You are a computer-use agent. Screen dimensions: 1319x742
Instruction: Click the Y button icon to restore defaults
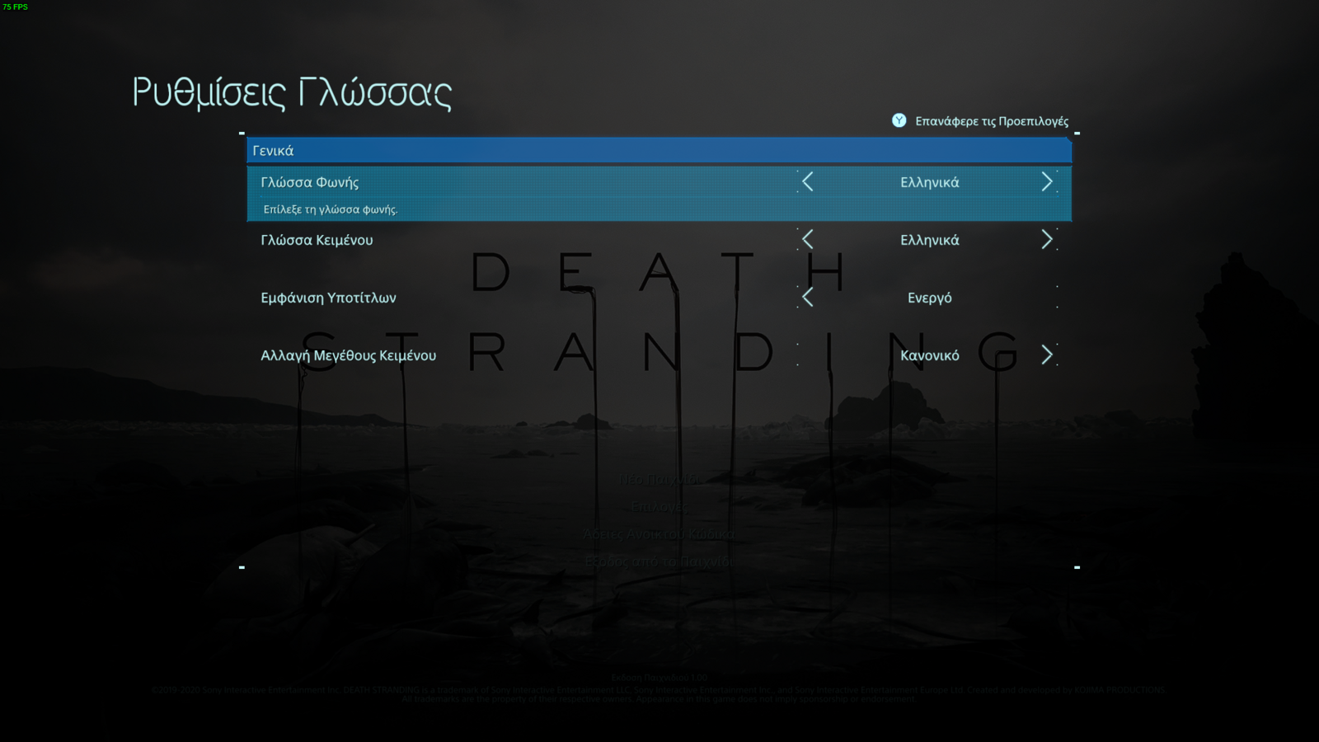click(x=899, y=120)
